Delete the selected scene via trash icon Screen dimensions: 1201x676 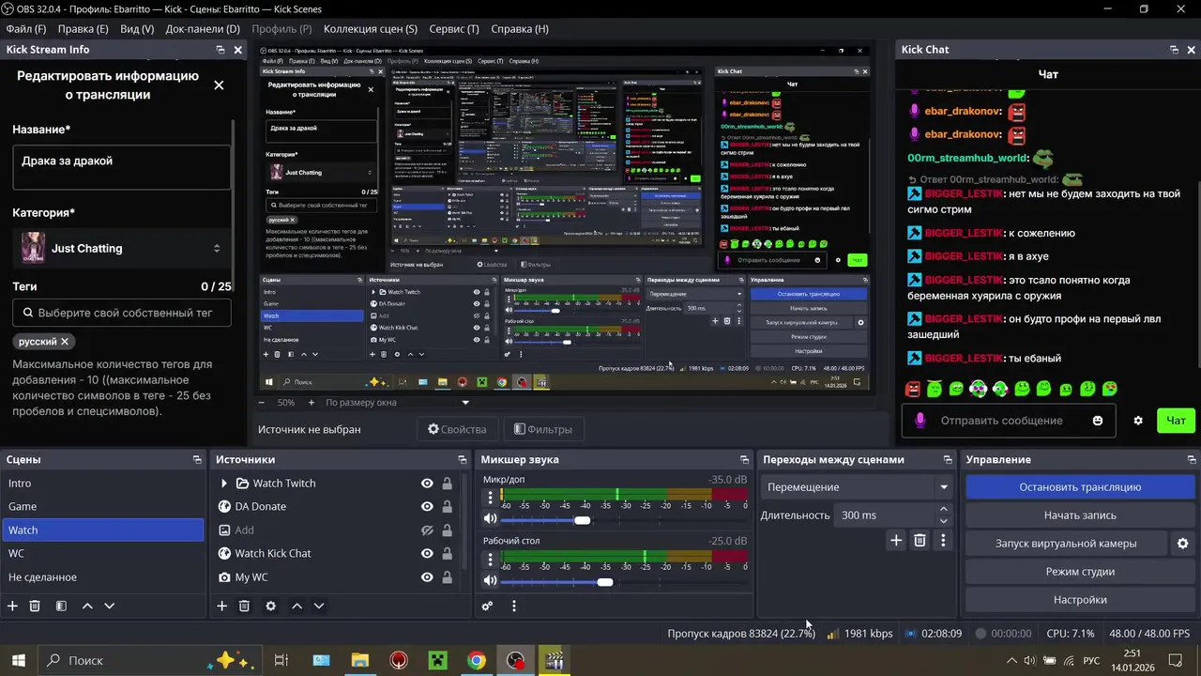tap(35, 606)
